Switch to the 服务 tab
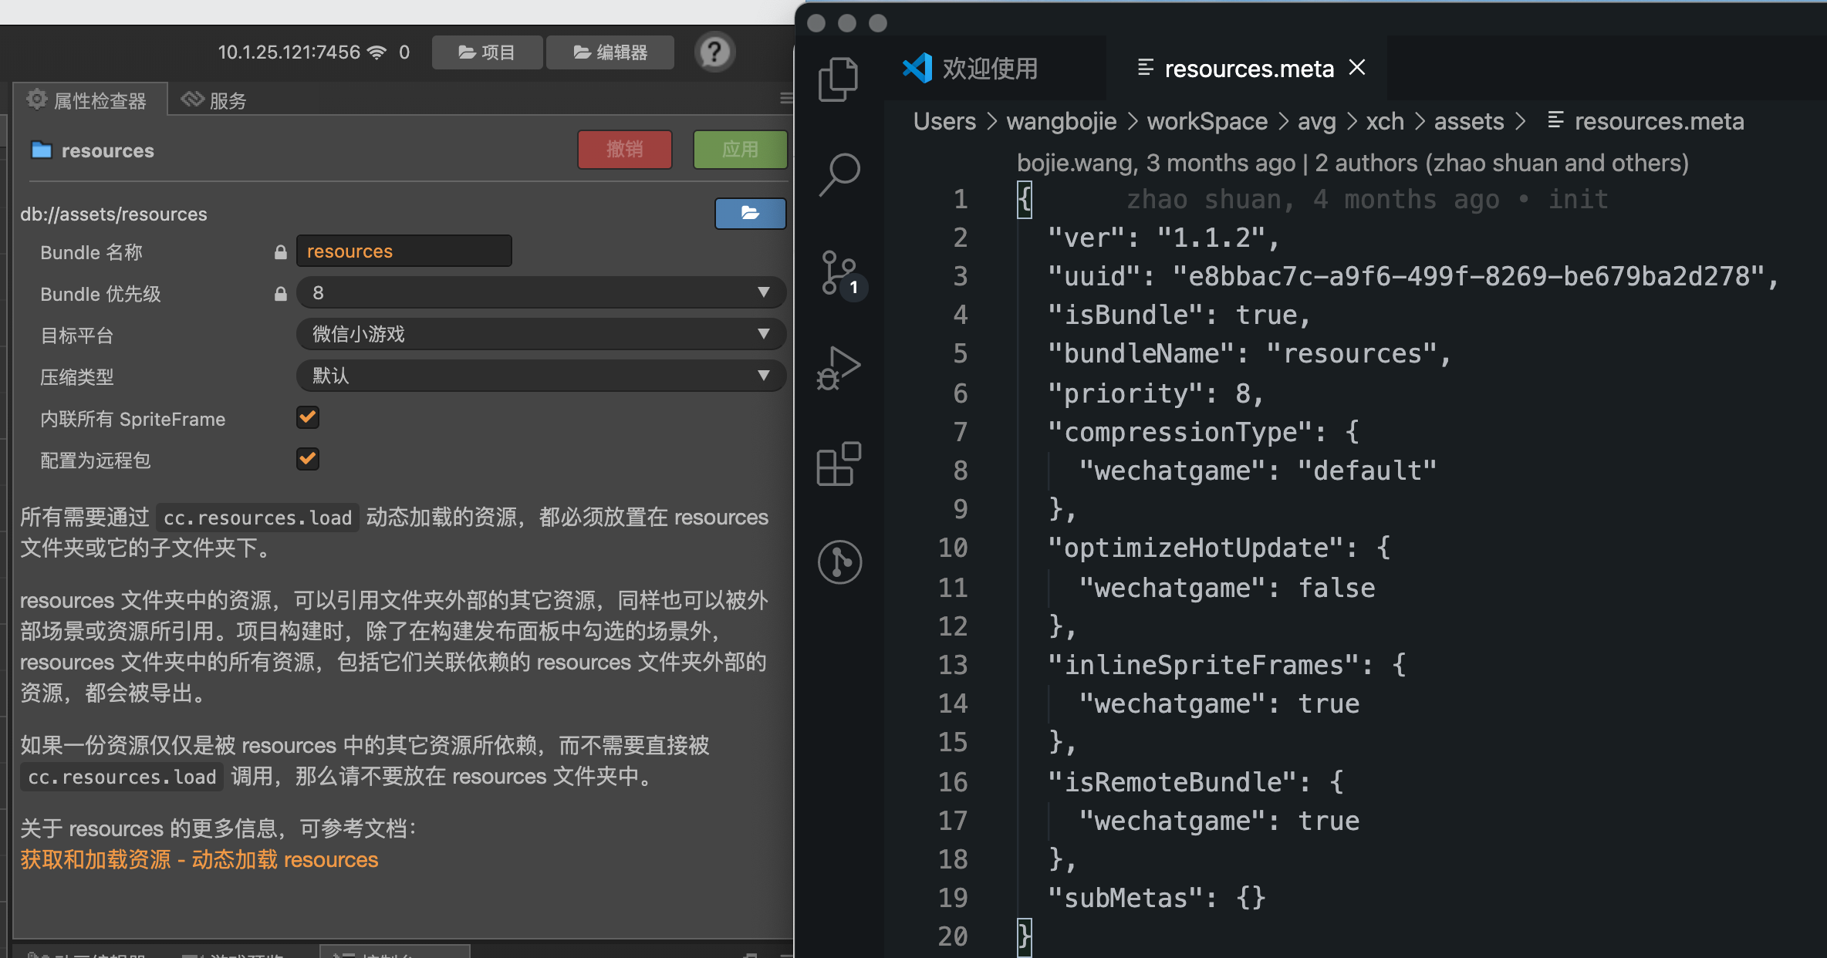This screenshot has width=1827, height=958. pyautogui.click(x=214, y=100)
